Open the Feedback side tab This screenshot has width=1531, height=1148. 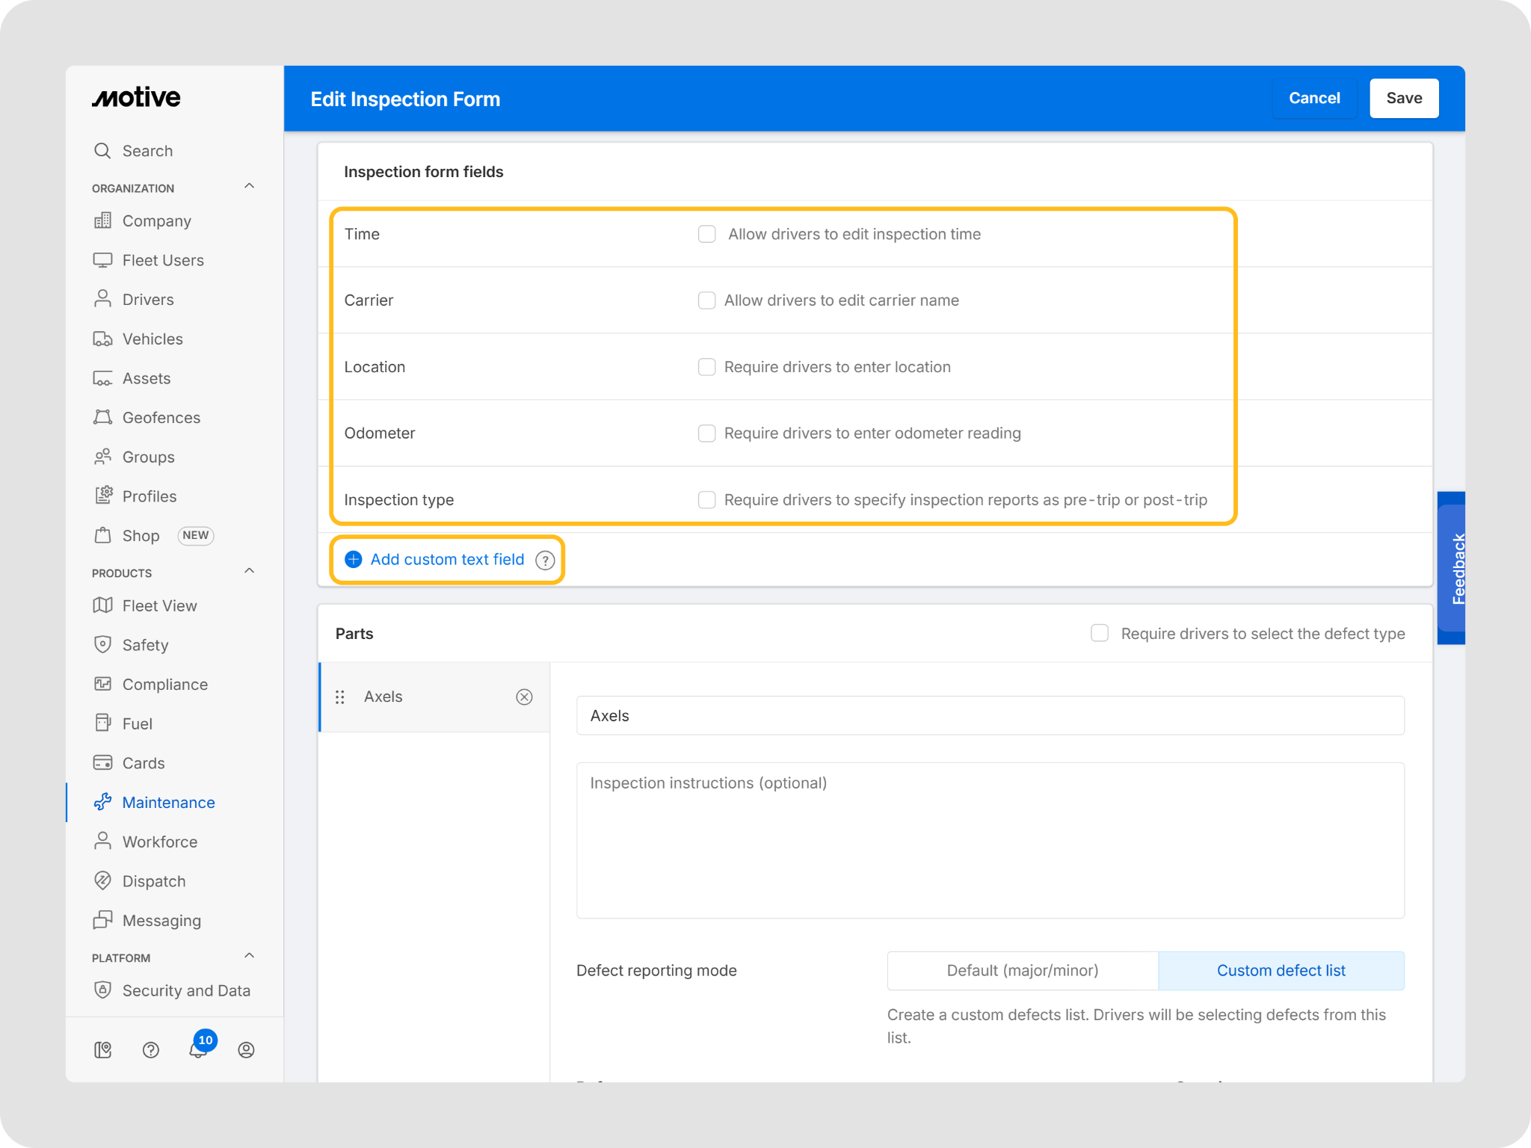pos(1455,568)
